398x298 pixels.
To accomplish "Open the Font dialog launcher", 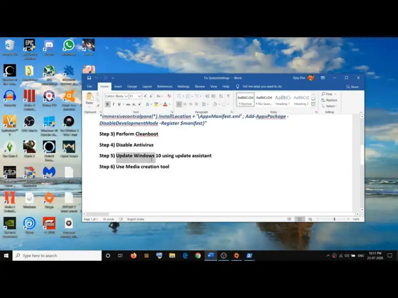I will click(x=172, y=112).
